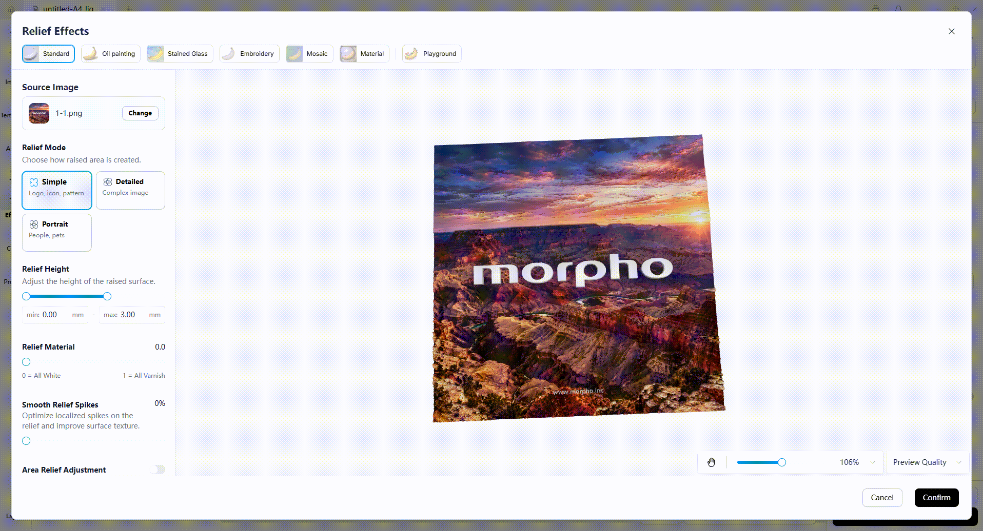Viewport: 983px width, 531px height.
Task: Click the Portrait mode icon
Action: (x=34, y=224)
